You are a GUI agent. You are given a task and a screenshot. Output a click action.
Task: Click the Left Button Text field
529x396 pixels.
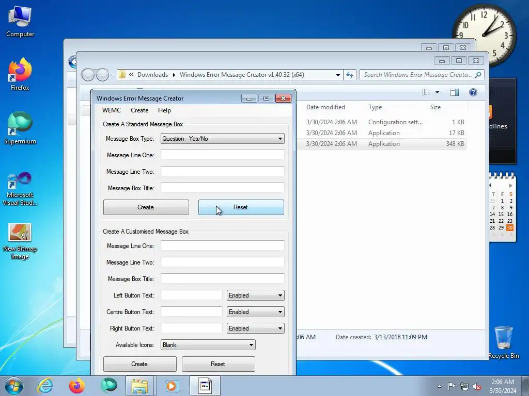tap(191, 295)
